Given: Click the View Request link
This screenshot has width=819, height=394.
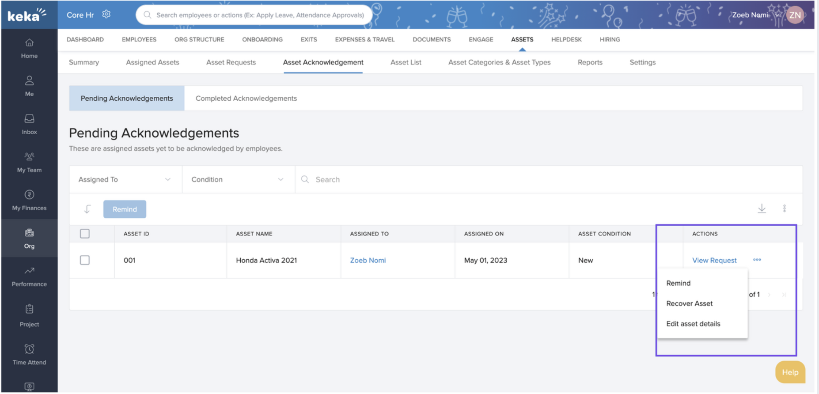Looking at the screenshot, I should [x=714, y=260].
